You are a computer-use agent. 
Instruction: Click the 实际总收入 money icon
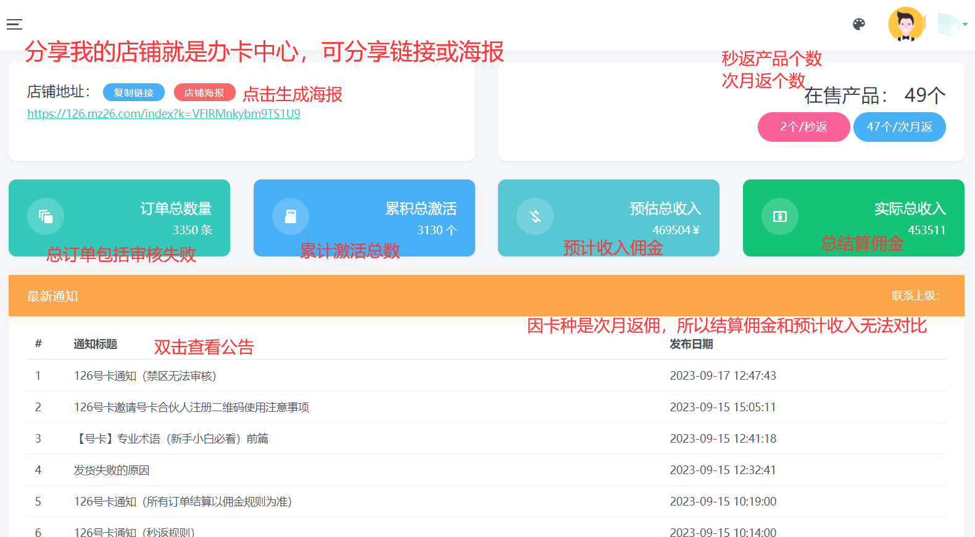click(x=780, y=216)
